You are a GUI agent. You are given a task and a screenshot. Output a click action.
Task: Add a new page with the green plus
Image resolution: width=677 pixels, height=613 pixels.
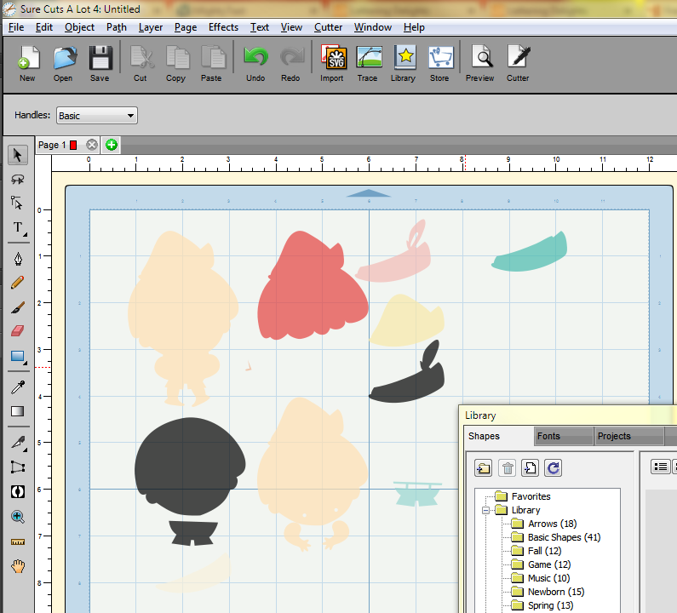112,145
